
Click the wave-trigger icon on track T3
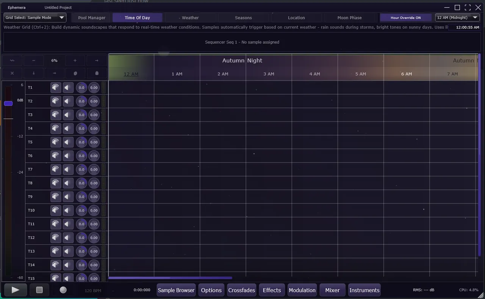56,115
